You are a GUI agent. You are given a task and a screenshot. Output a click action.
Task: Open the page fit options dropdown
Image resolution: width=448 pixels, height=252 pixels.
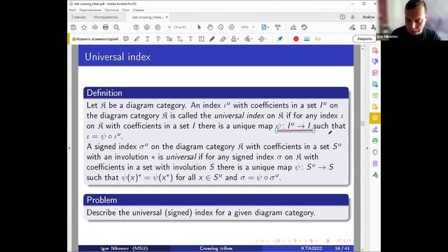click(x=265, y=27)
